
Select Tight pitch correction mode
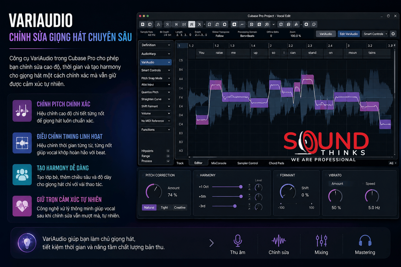[x=164, y=208]
